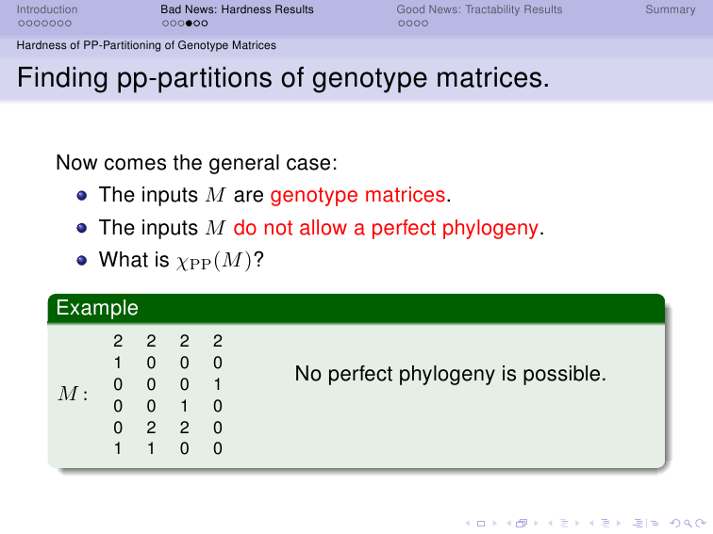Select the first dot under Bad News

pos(166,24)
